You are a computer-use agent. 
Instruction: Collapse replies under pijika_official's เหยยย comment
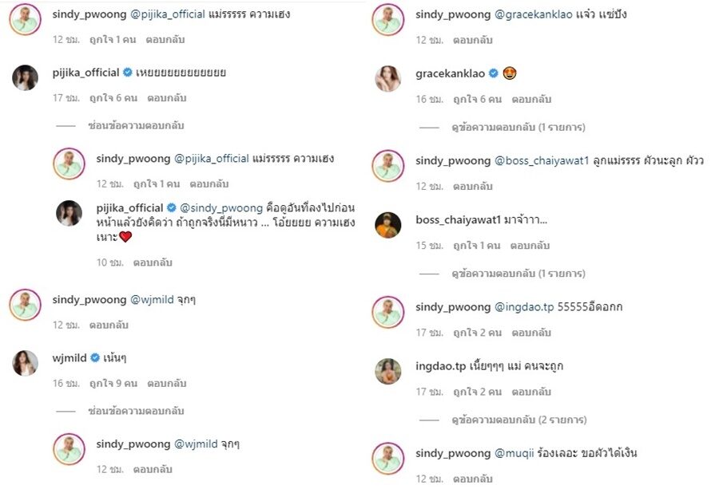136,125
